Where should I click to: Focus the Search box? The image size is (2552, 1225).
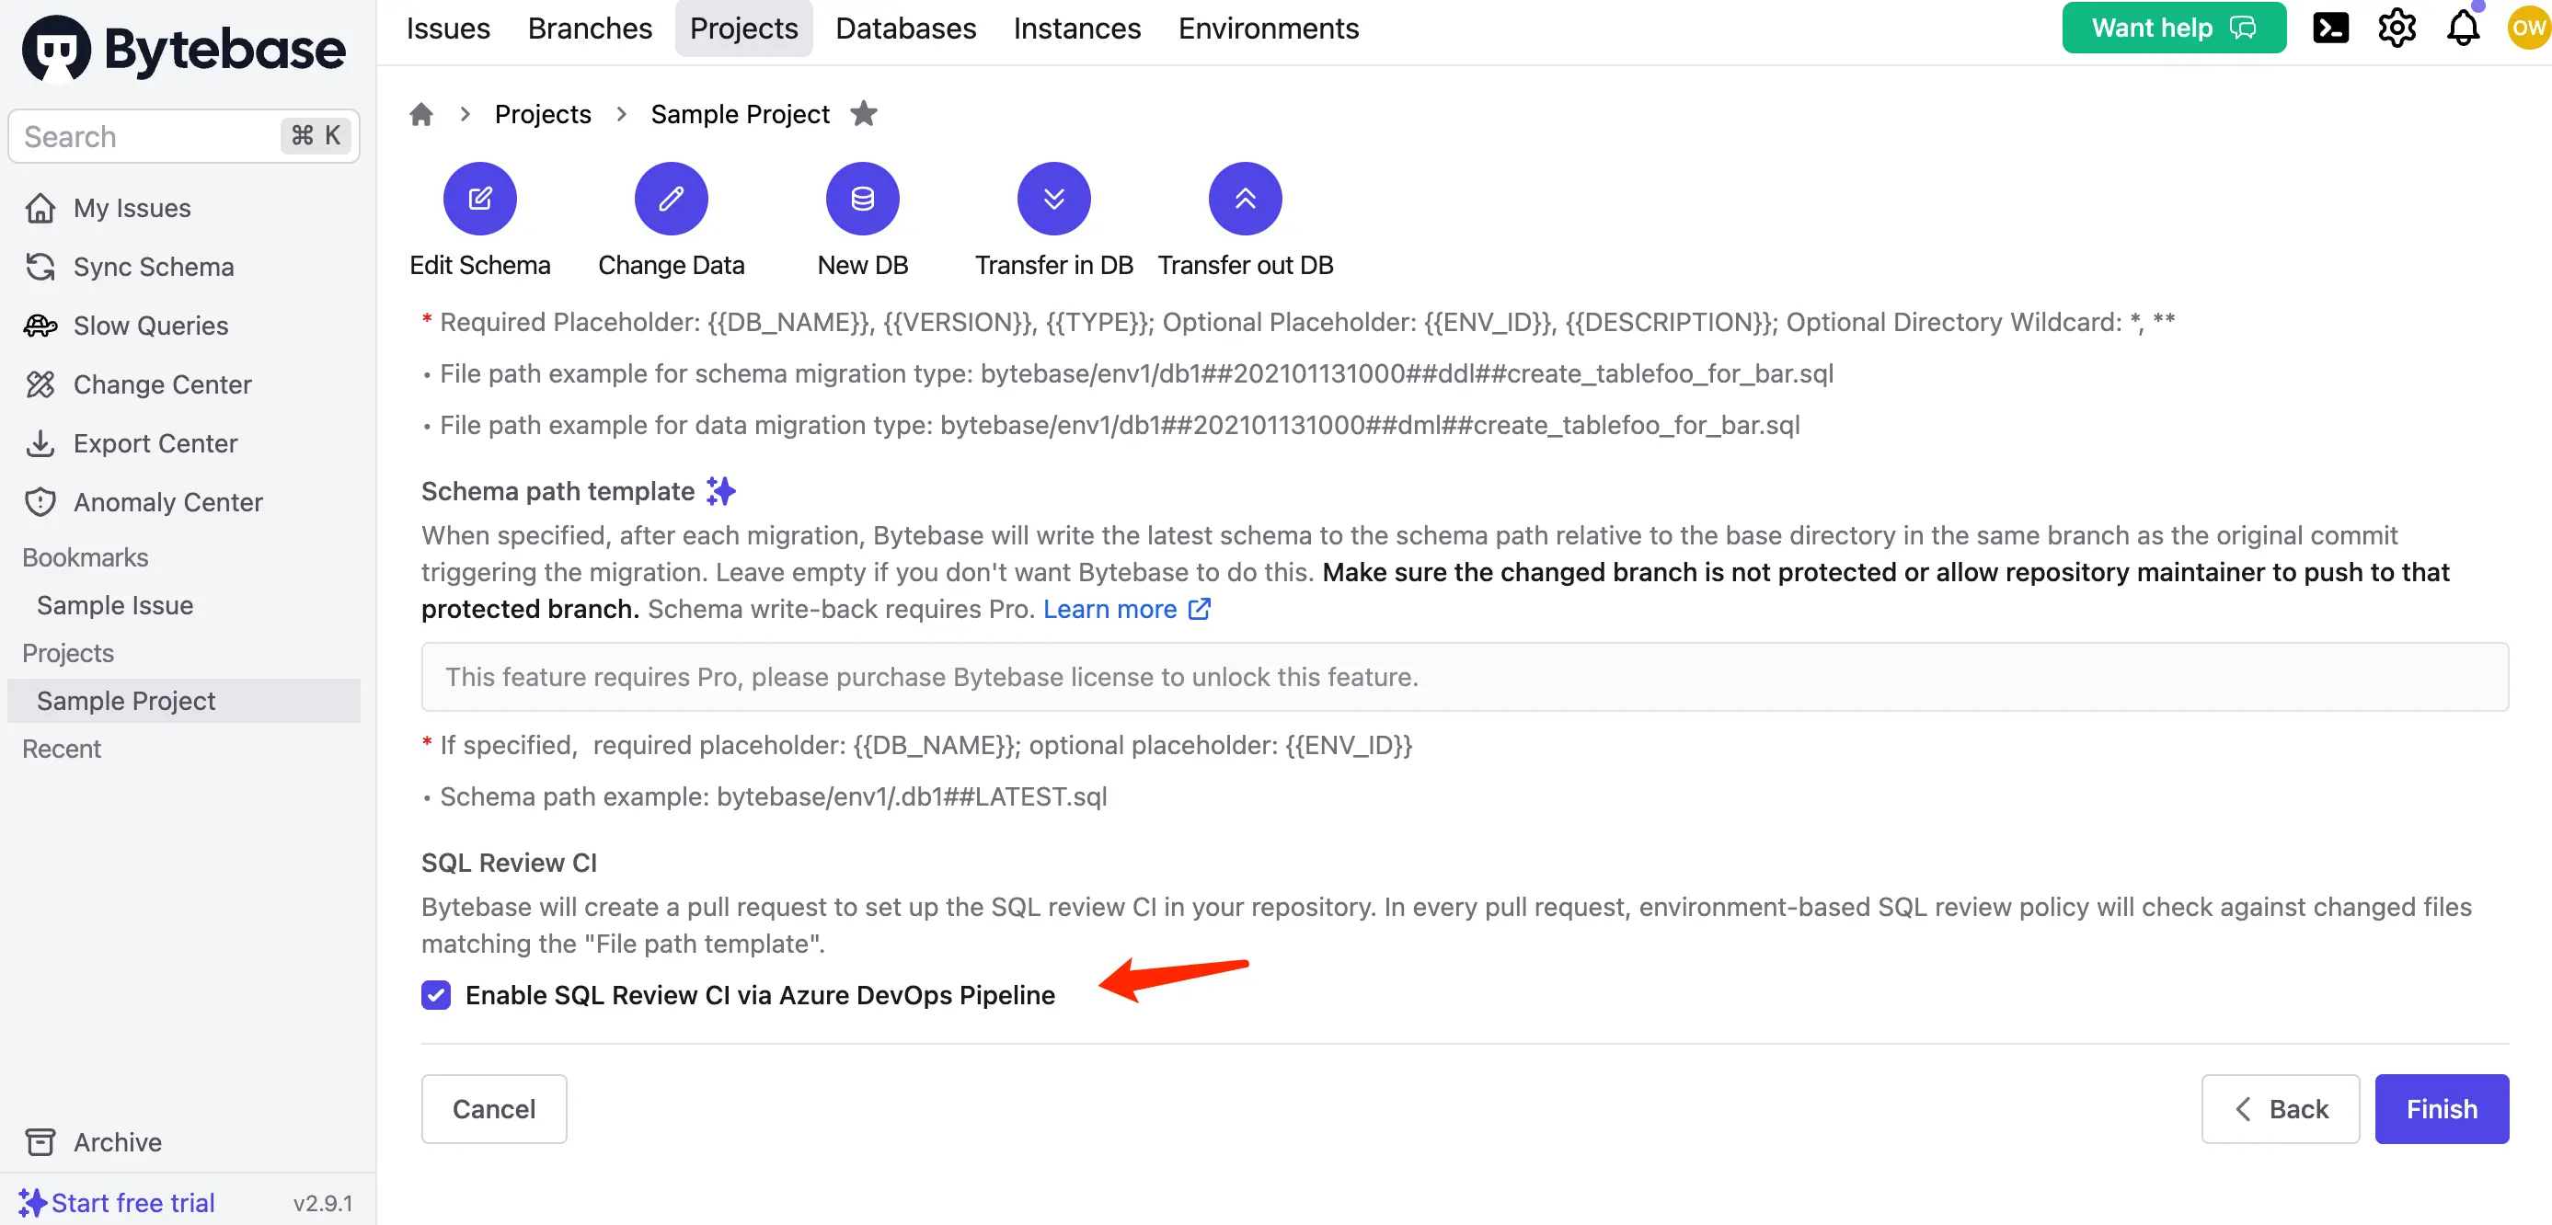point(183,136)
